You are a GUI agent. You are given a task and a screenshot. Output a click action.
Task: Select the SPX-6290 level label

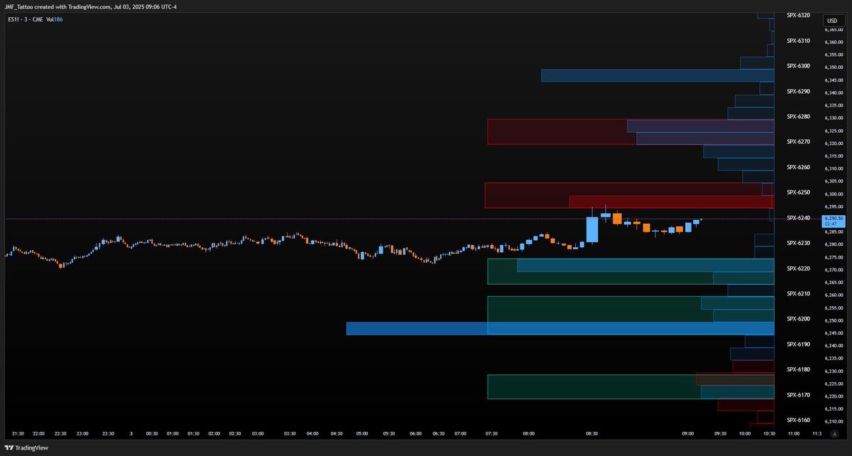[x=799, y=91]
